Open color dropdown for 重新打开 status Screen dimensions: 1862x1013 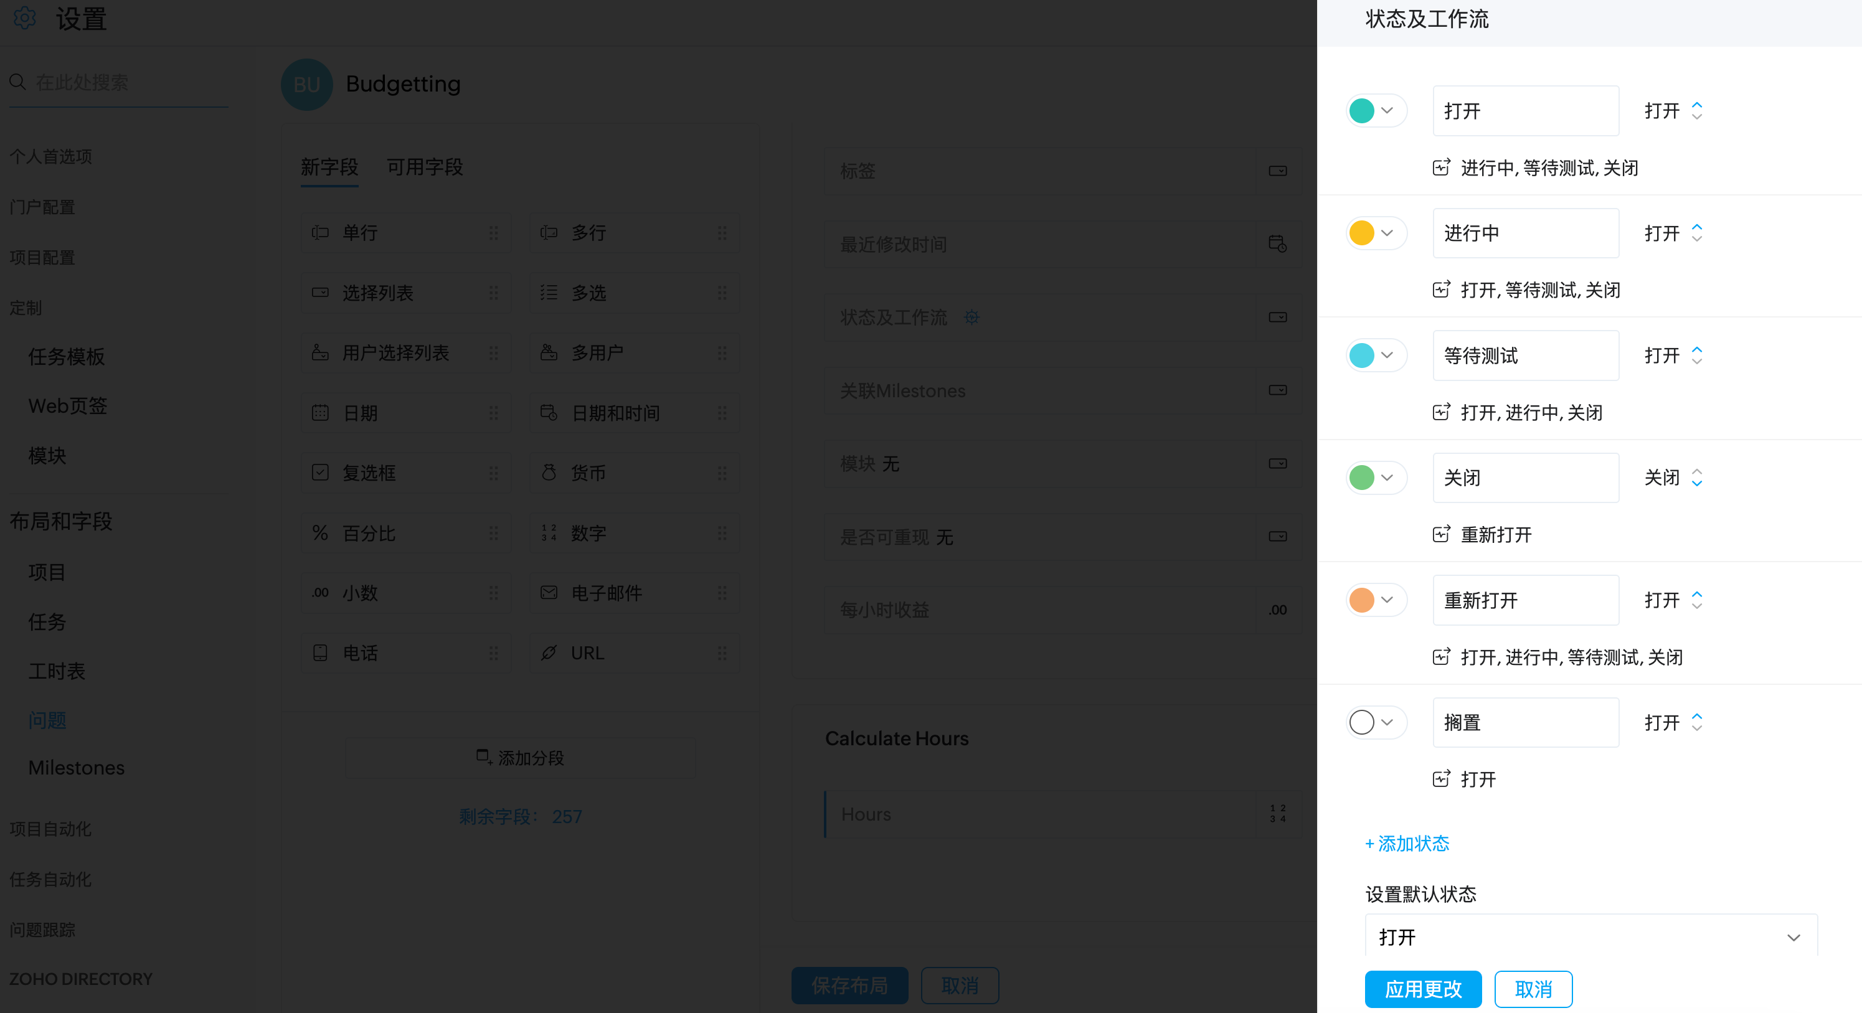coord(1386,600)
